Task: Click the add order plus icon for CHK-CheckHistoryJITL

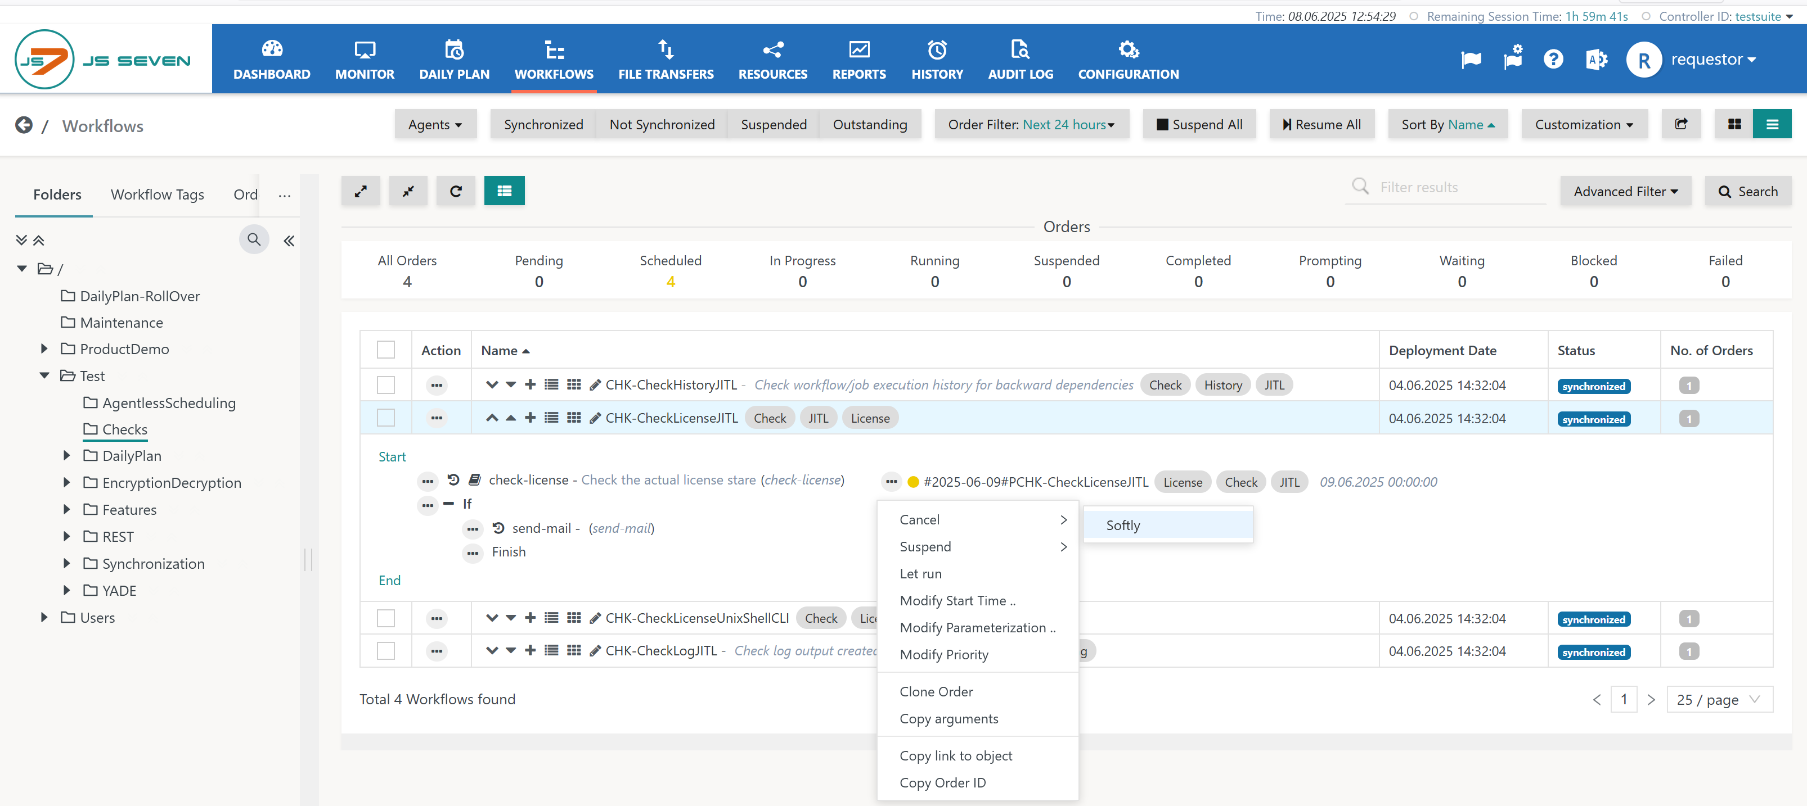Action: (x=531, y=385)
